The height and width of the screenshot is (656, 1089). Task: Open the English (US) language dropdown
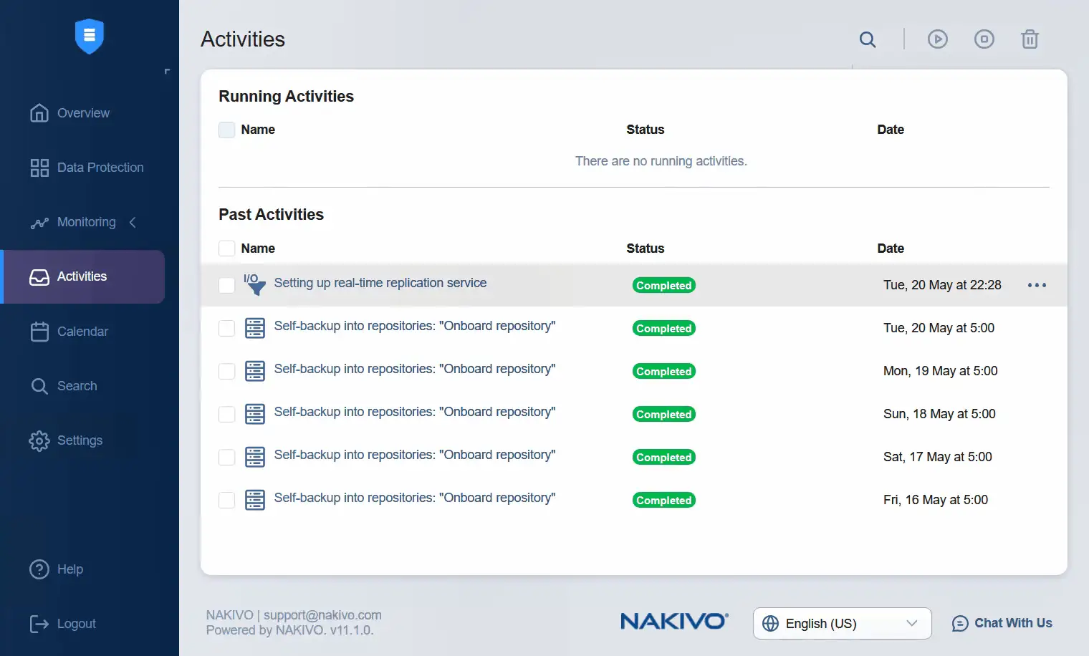tap(842, 623)
